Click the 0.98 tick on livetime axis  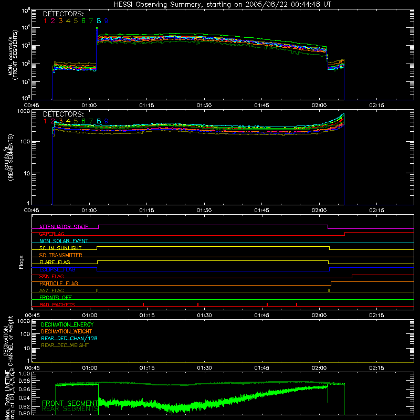[x=25, y=381]
